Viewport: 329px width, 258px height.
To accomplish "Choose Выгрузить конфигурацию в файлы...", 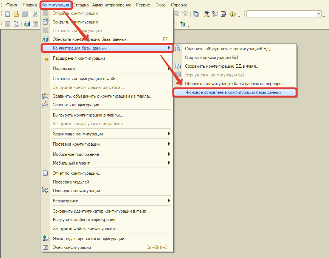I will pyautogui.click(x=107, y=115).
